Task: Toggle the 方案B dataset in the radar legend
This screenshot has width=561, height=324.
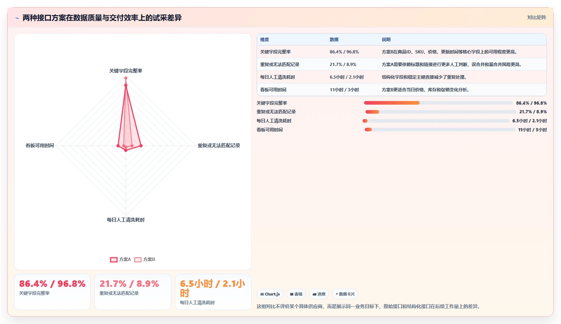Action: point(145,259)
